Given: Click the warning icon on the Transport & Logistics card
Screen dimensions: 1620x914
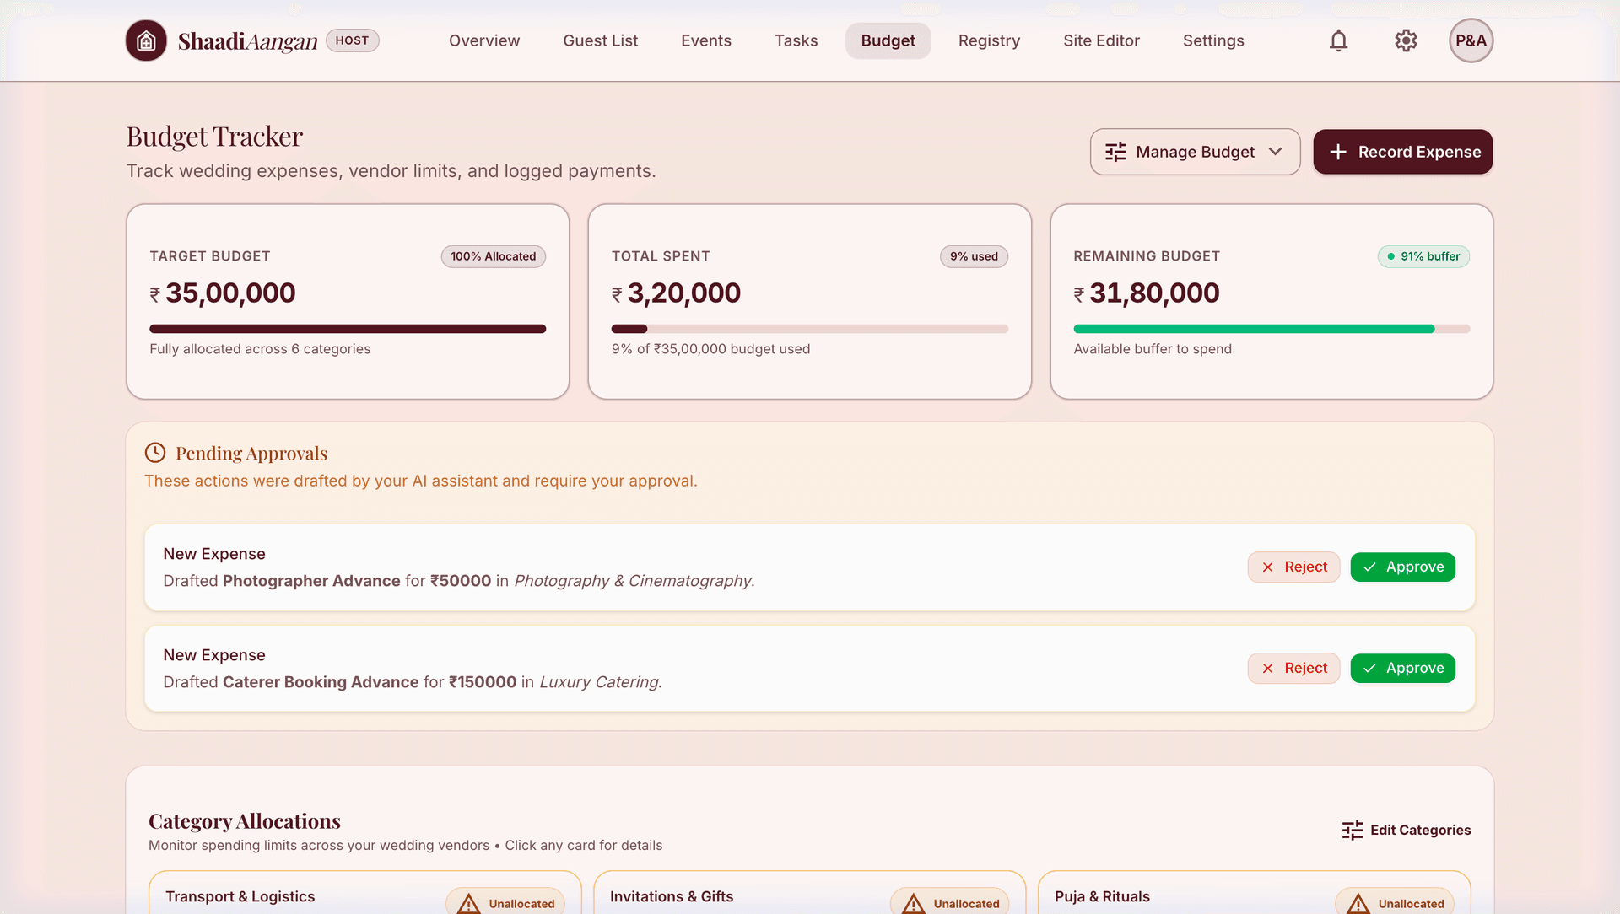Looking at the screenshot, I should [468, 904].
